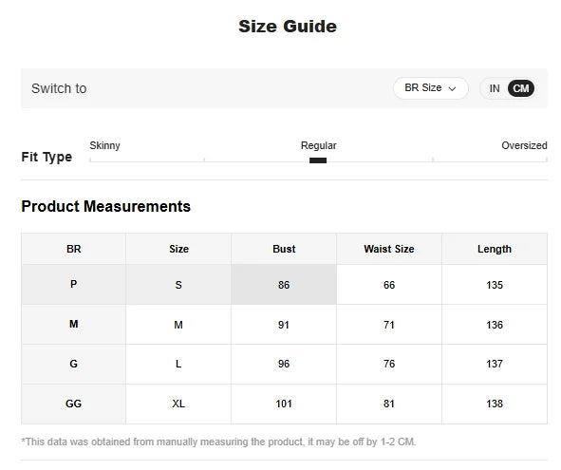This screenshot has height=470, width=561.
Task: Select the BR size M cell
Action: [74, 325]
